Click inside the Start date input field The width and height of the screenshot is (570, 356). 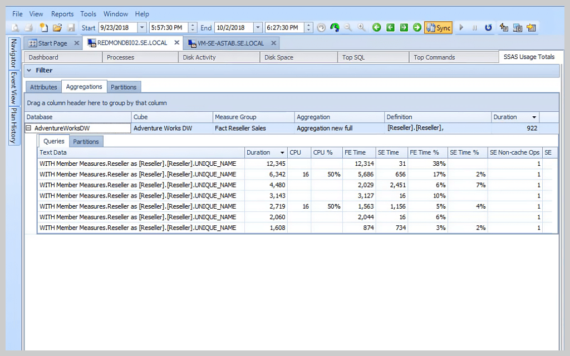point(118,27)
